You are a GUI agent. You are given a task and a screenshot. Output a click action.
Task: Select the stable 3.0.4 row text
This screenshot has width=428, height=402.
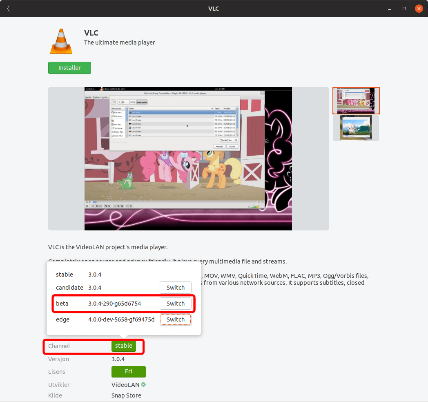(78, 275)
